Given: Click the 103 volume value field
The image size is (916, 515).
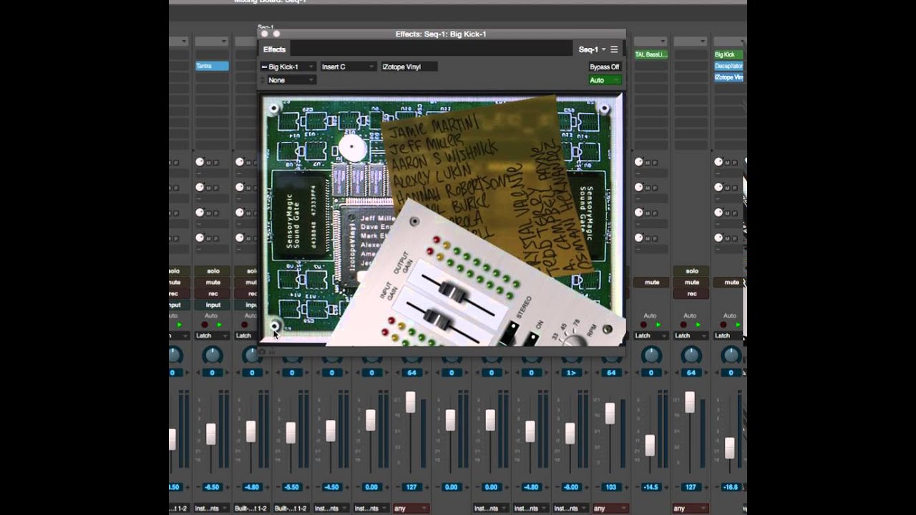Looking at the screenshot, I should [x=611, y=487].
